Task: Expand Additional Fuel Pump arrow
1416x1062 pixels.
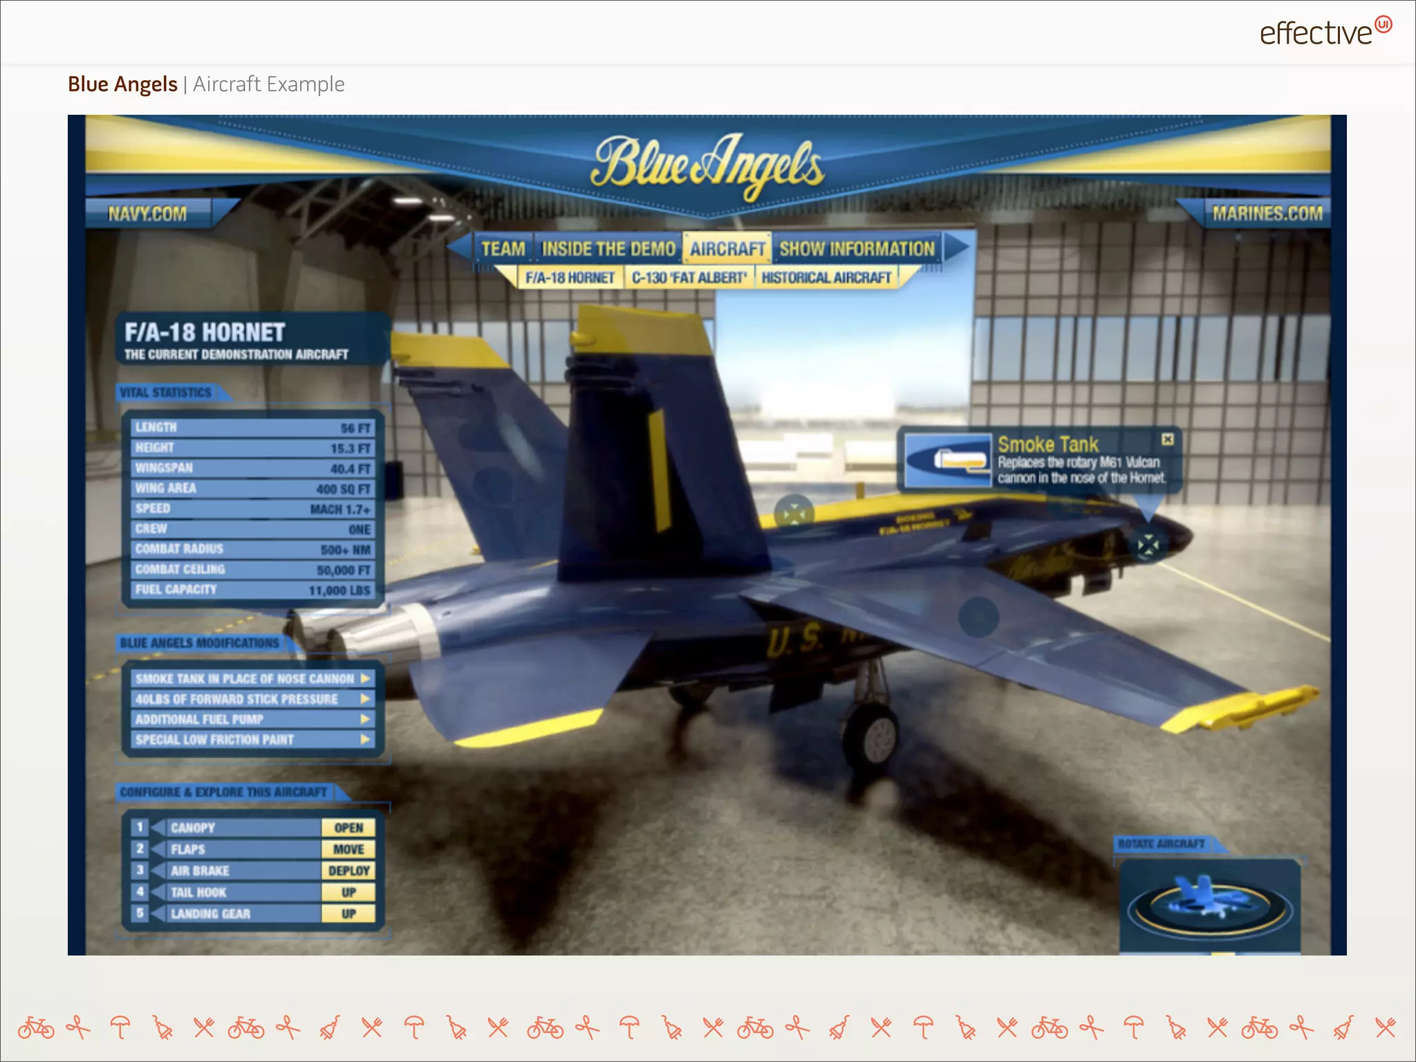Action: pyautogui.click(x=366, y=719)
